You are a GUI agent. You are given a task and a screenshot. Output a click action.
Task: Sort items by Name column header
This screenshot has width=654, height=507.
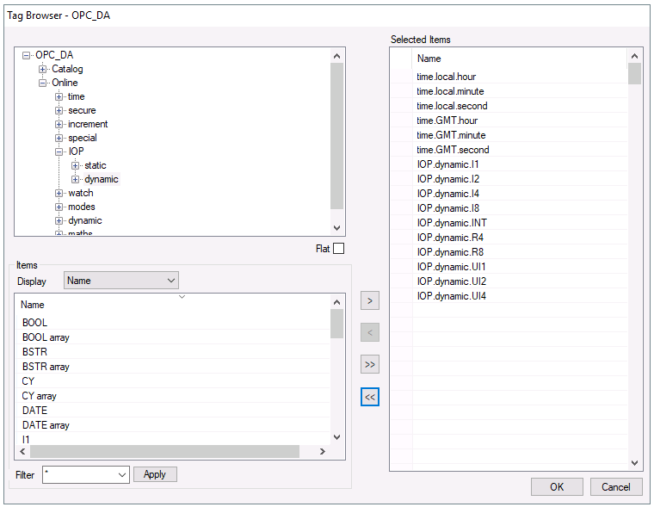coord(173,305)
